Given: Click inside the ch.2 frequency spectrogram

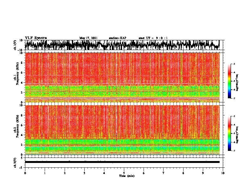Looking at the screenshot, I should [122, 130].
